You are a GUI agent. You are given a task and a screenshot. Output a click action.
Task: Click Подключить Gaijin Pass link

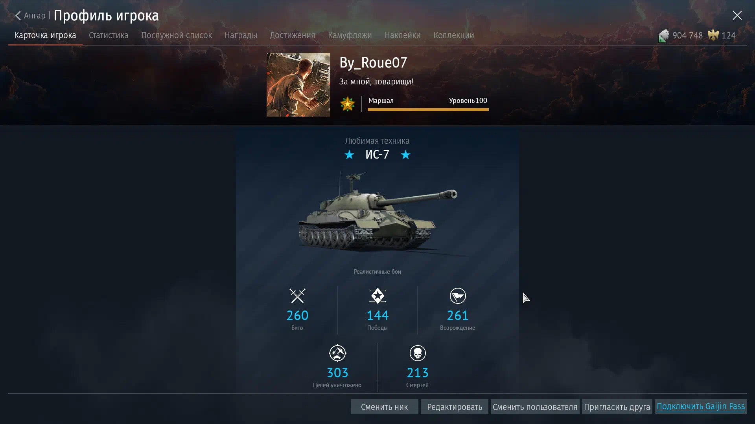[701, 406]
